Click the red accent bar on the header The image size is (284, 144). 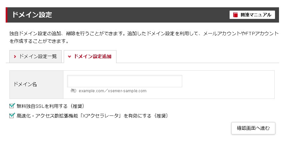coord(7,15)
